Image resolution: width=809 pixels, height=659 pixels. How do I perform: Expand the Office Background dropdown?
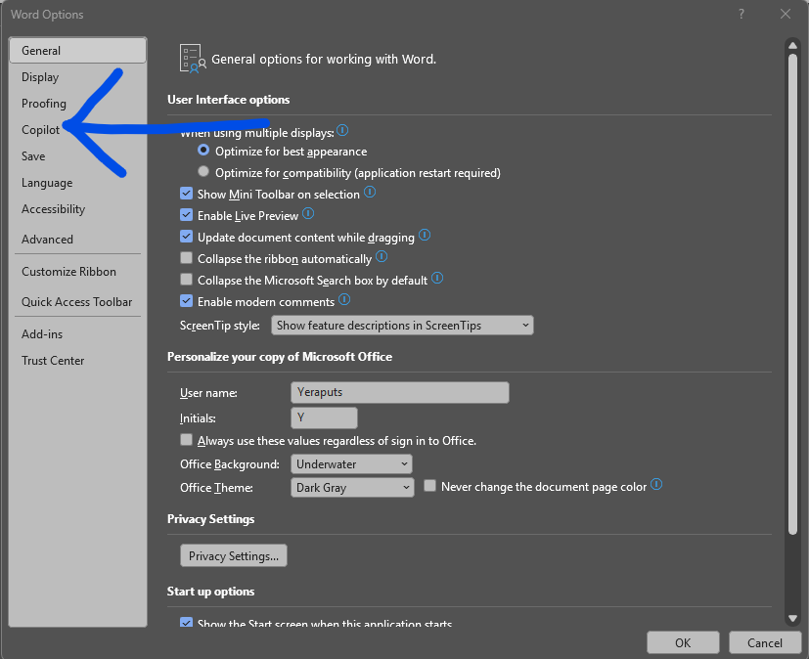coord(351,464)
